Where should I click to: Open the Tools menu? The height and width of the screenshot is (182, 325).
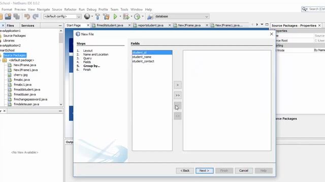[x=124, y=10]
